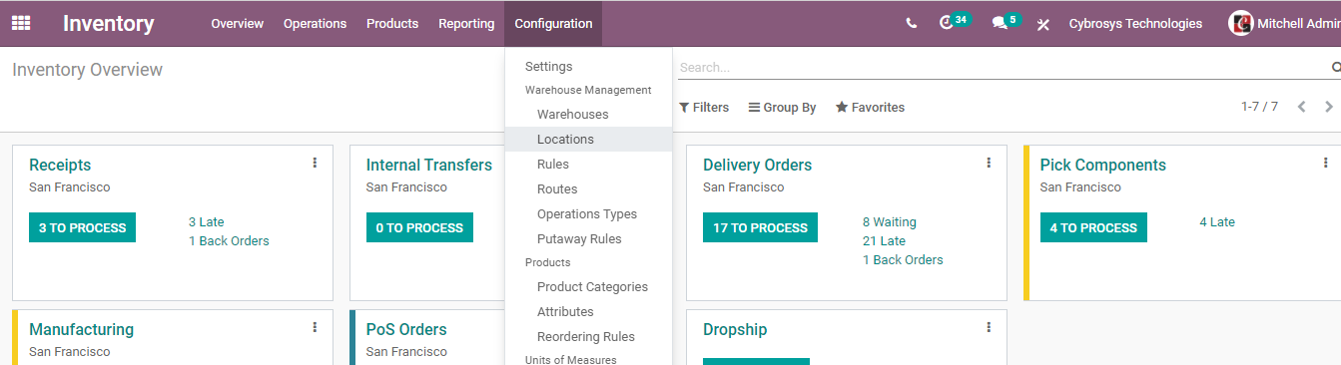Screen dimensions: 1341x365
Task: Open 1 Back Orders on Delivery Orders
Action: point(903,260)
